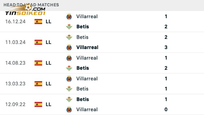The height and width of the screenshot is (115, 204).
Task: Select LL league label for 11.03.24 match
Action: [x=48, y=42]
